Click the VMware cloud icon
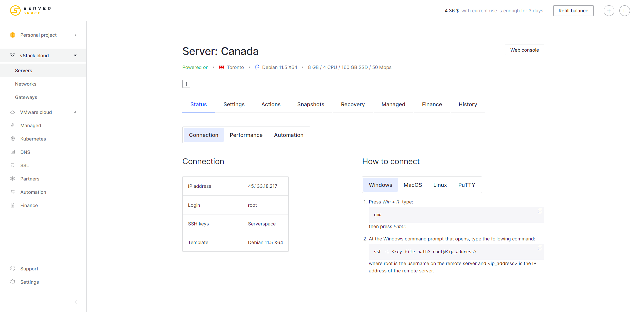The width and height of the screenshot is (640, 312). [13, 112]
